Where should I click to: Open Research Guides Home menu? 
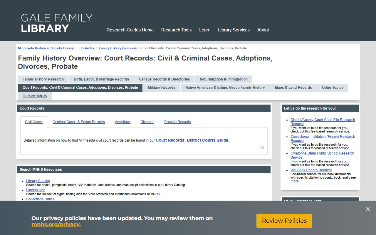[130, 30]
